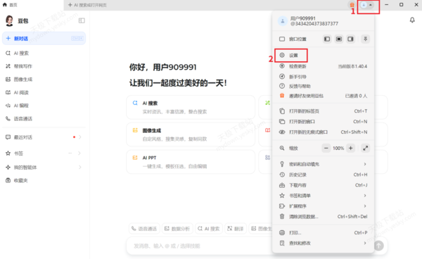Open AI 搜索 in the sidebar

click(44, 53)
